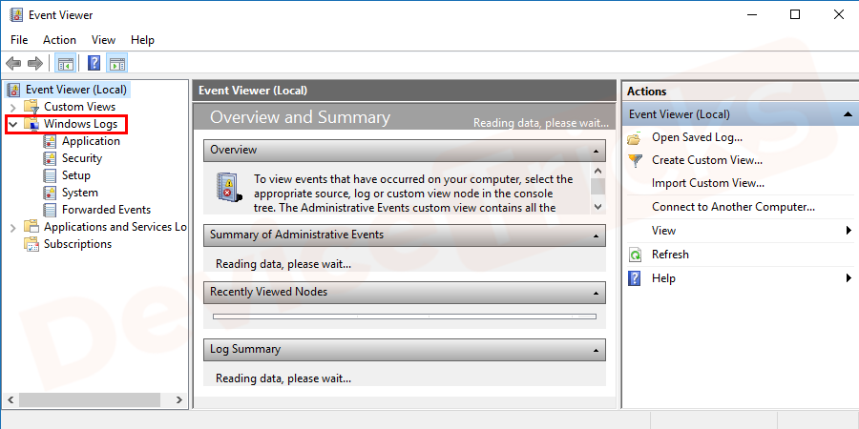Click Overview text scrollbar up arrow
The image size is (859, 429).
pos(597,172)
